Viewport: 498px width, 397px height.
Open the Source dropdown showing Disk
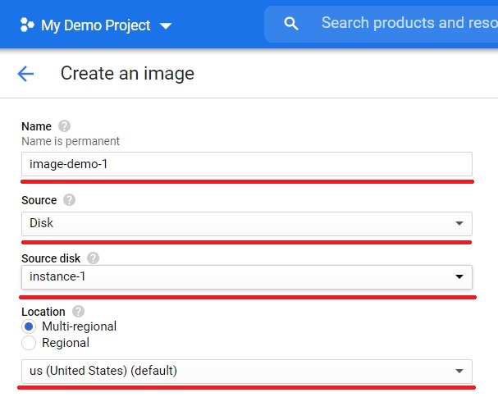tap(247, 224)
